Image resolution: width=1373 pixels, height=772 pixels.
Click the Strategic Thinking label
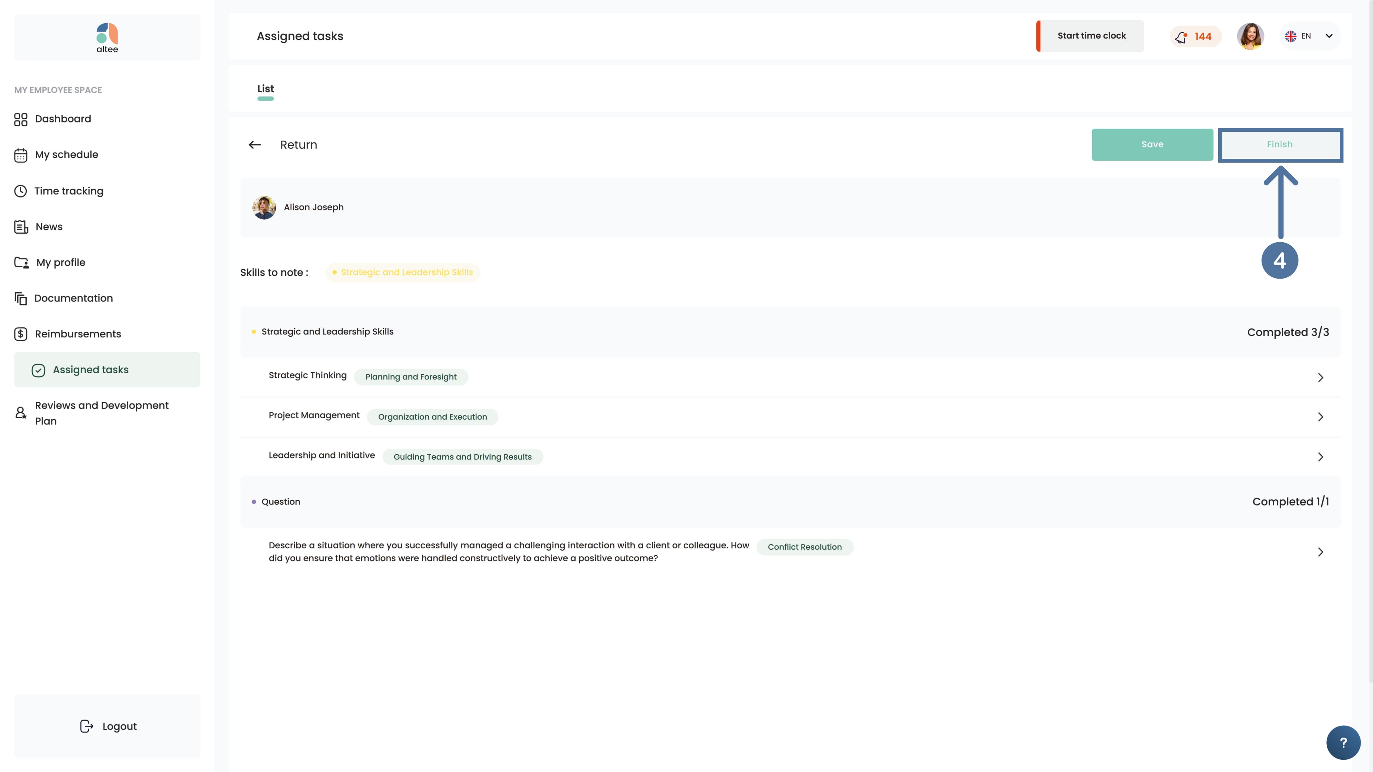pyautogui.click(x=308, y=375)
